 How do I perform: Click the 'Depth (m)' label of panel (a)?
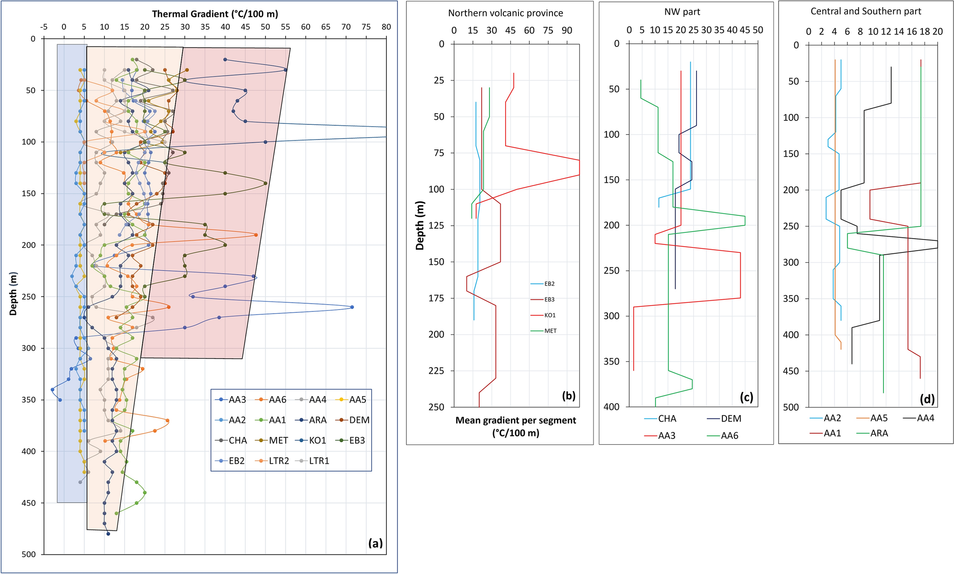pos(13,293)
